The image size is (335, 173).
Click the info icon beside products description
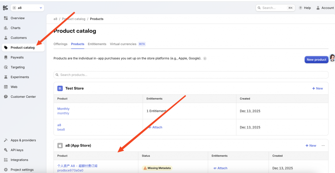pos(205,59)
